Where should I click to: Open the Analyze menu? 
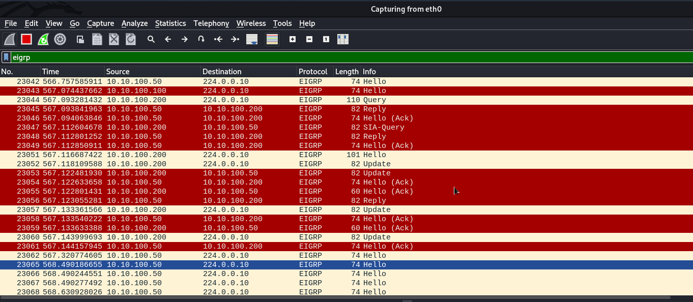(134, 23)
